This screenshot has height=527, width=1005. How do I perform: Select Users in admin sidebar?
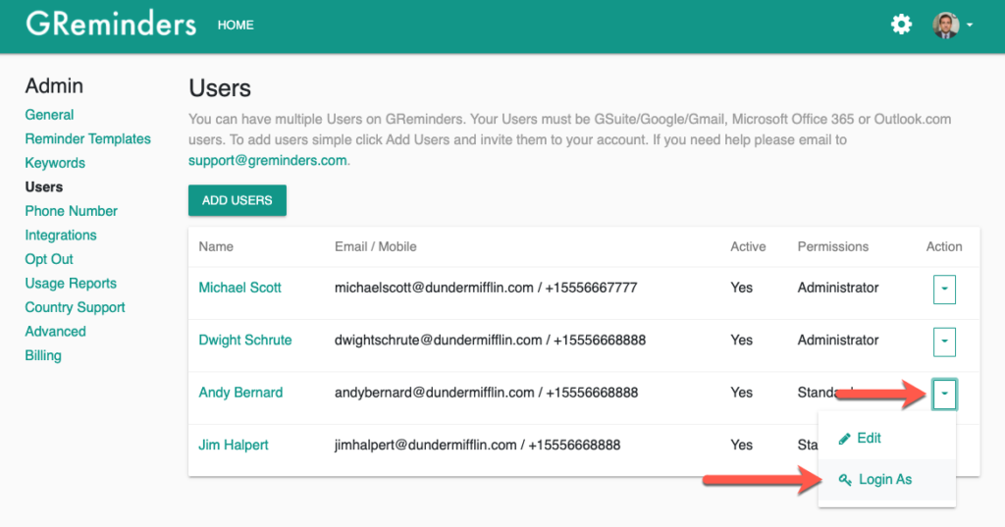tap(43, 187)
